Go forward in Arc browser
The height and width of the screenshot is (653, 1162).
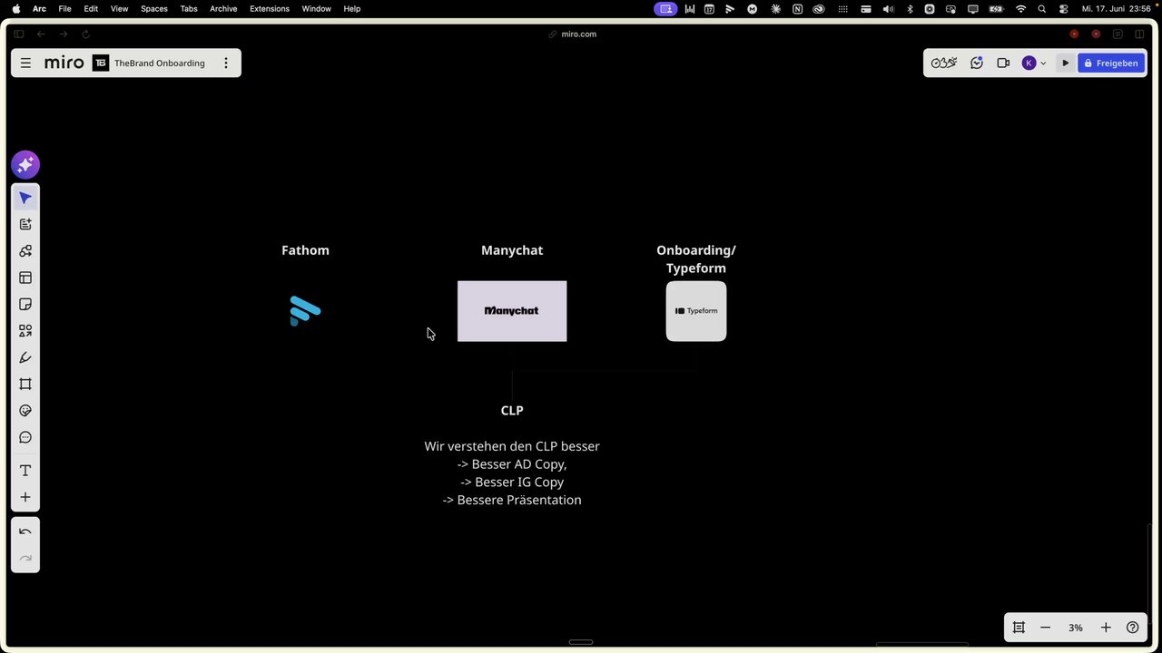(x=64, y=34)
